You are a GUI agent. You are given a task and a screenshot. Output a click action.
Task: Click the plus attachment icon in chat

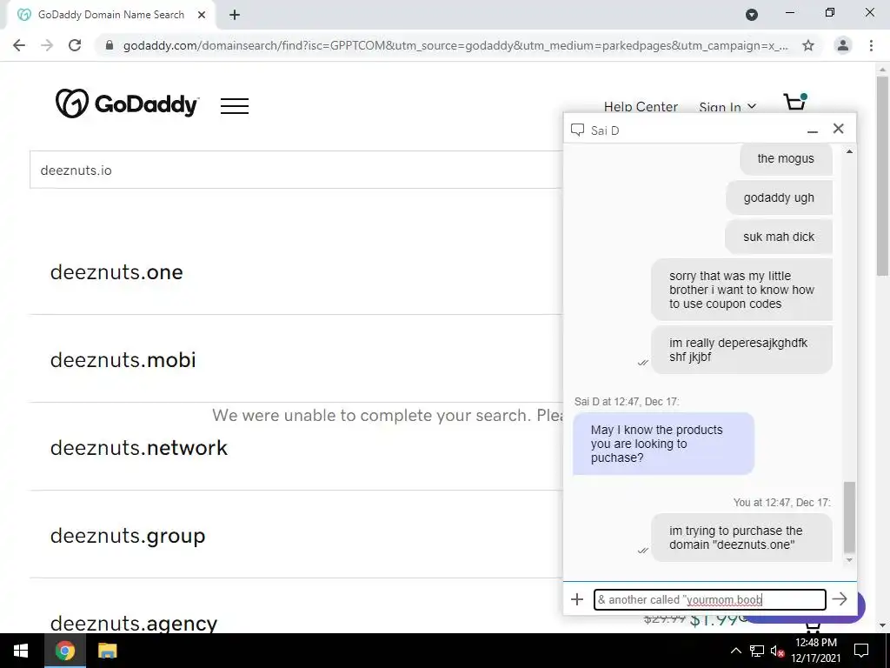577,599
